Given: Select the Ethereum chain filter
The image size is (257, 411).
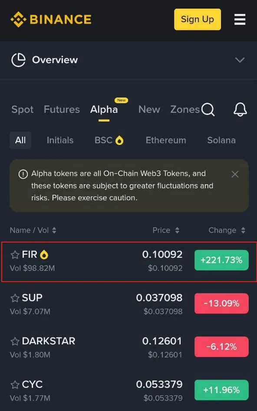Looking at the screenshot, I should coord(166,140).
